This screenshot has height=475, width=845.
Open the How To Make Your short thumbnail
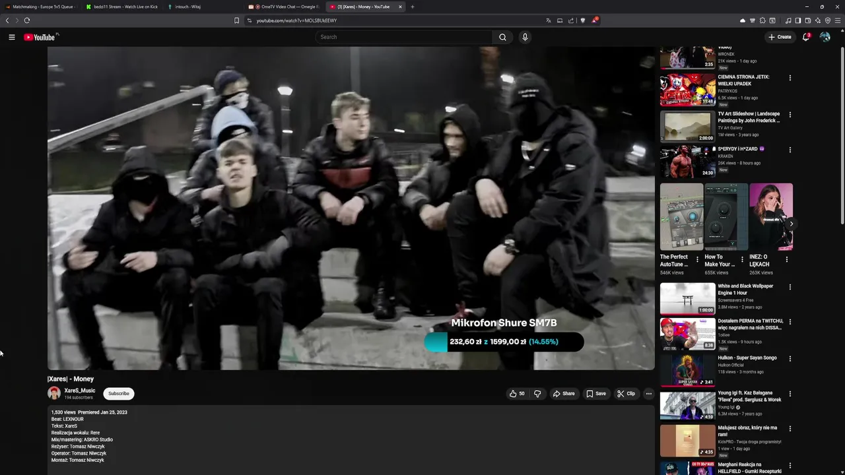tap(726, 217)
